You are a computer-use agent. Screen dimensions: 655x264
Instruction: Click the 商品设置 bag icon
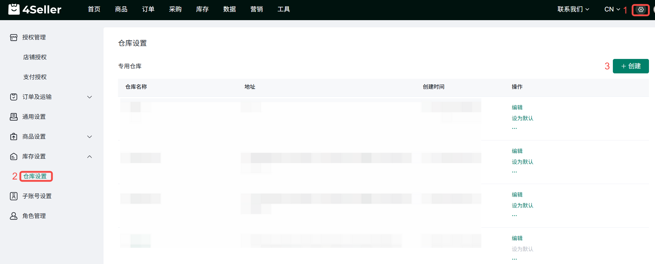point(14,137)
